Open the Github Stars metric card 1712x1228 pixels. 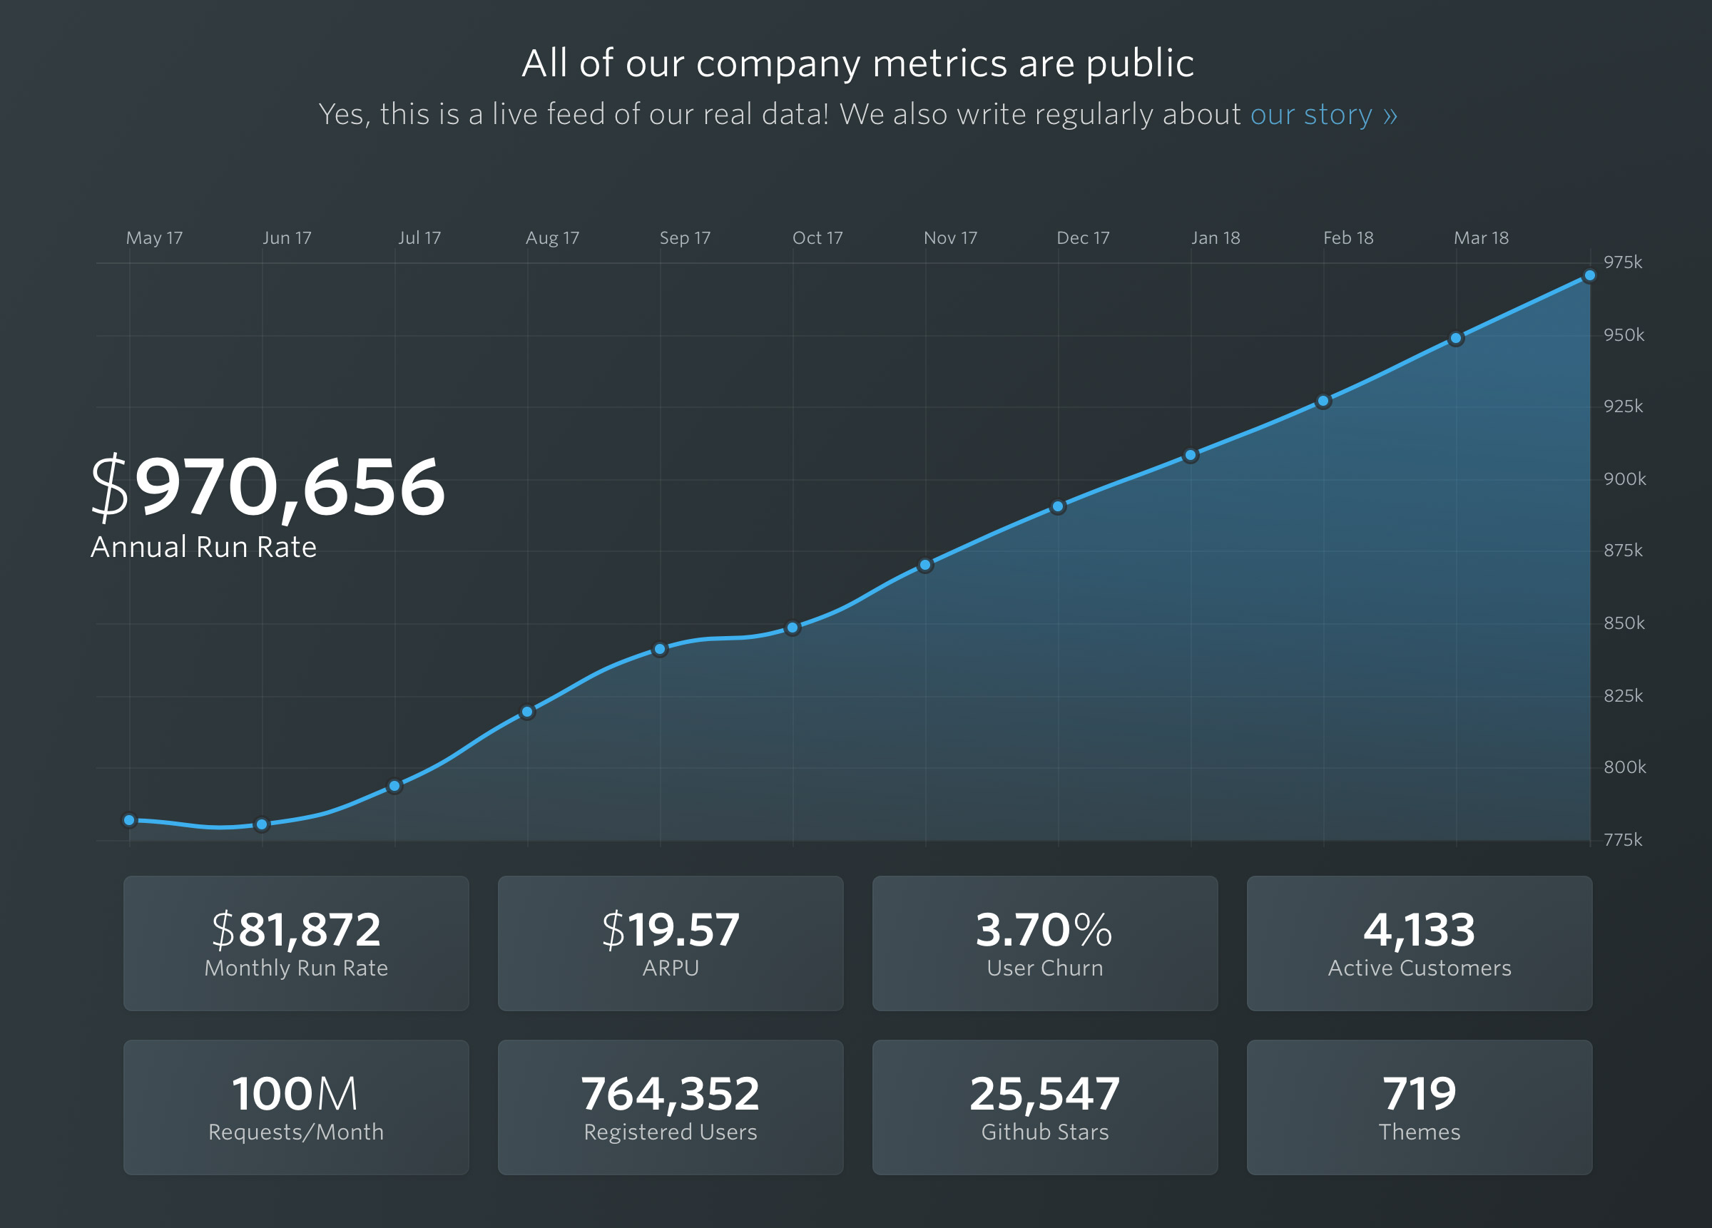(1045, 1108)
